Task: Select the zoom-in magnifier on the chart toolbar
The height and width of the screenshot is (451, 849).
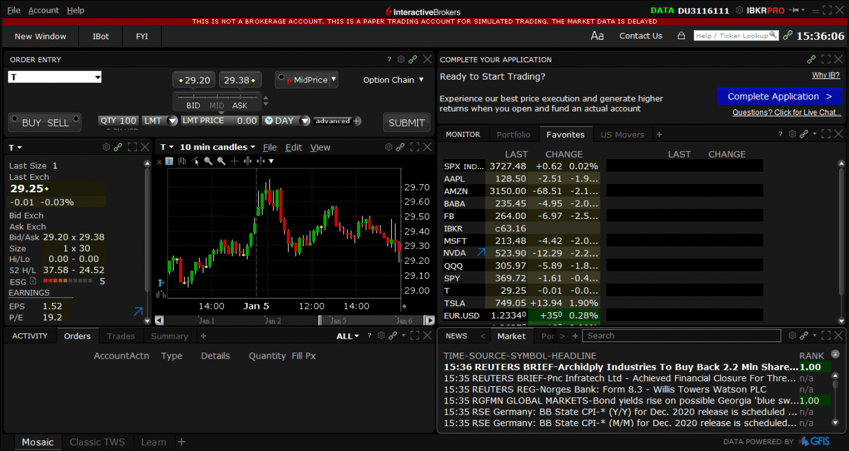Action: coord(207,161)
